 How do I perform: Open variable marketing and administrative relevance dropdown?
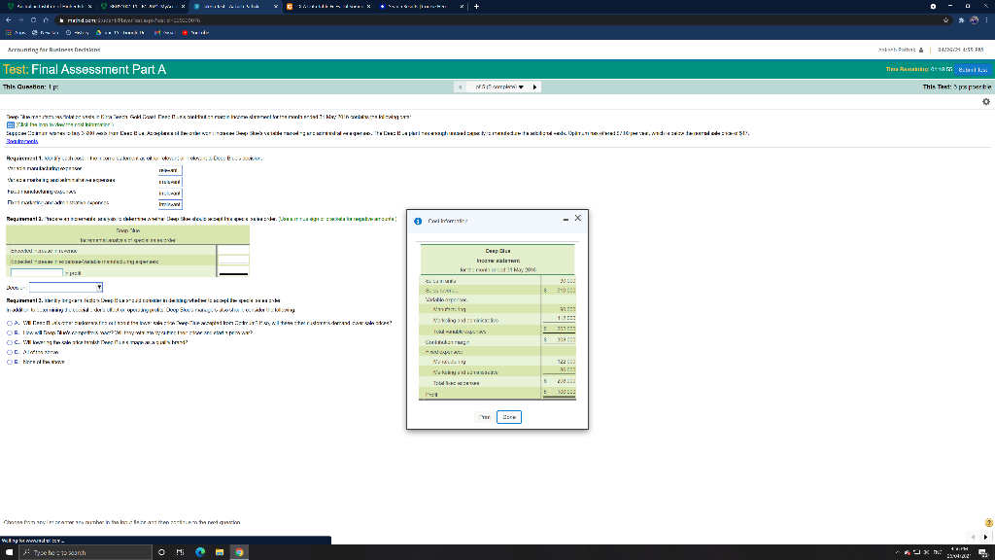170,182
